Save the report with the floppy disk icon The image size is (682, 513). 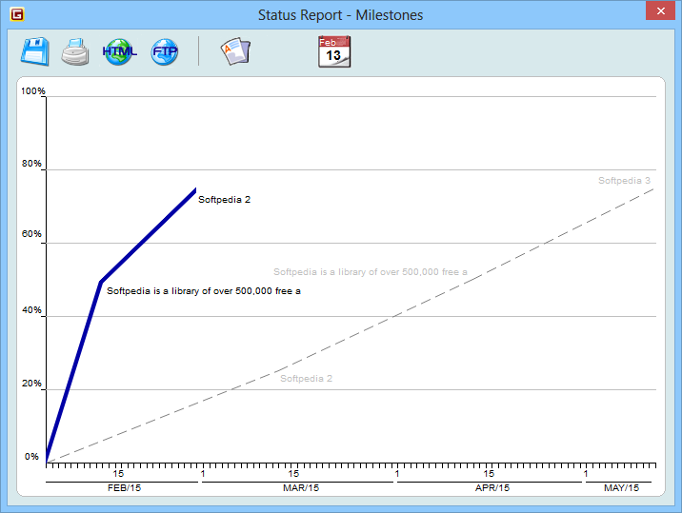(35, 51)
